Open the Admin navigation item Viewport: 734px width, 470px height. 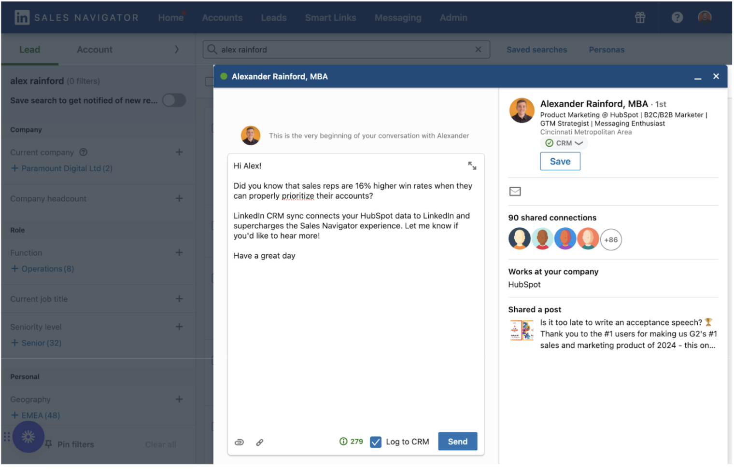coord(453,18)
